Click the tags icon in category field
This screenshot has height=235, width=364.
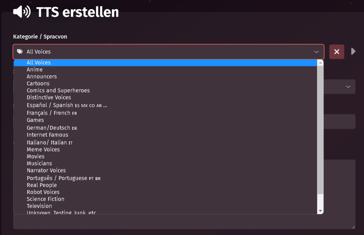coord(20,52)
